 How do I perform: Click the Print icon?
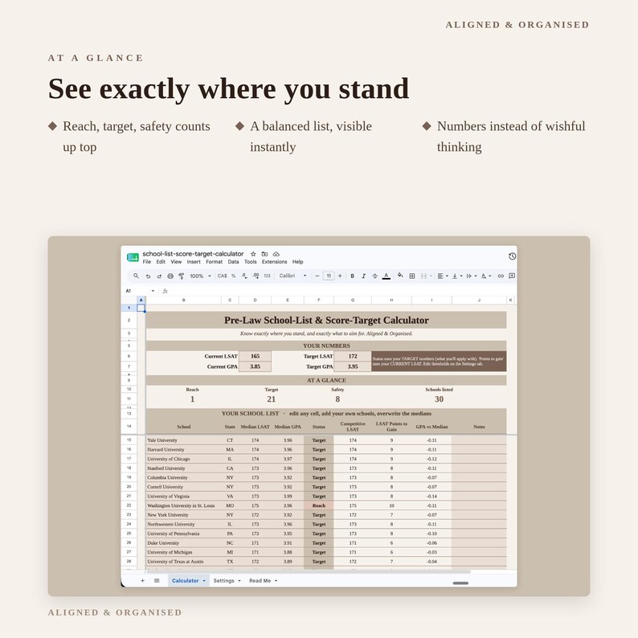point(170,276)
